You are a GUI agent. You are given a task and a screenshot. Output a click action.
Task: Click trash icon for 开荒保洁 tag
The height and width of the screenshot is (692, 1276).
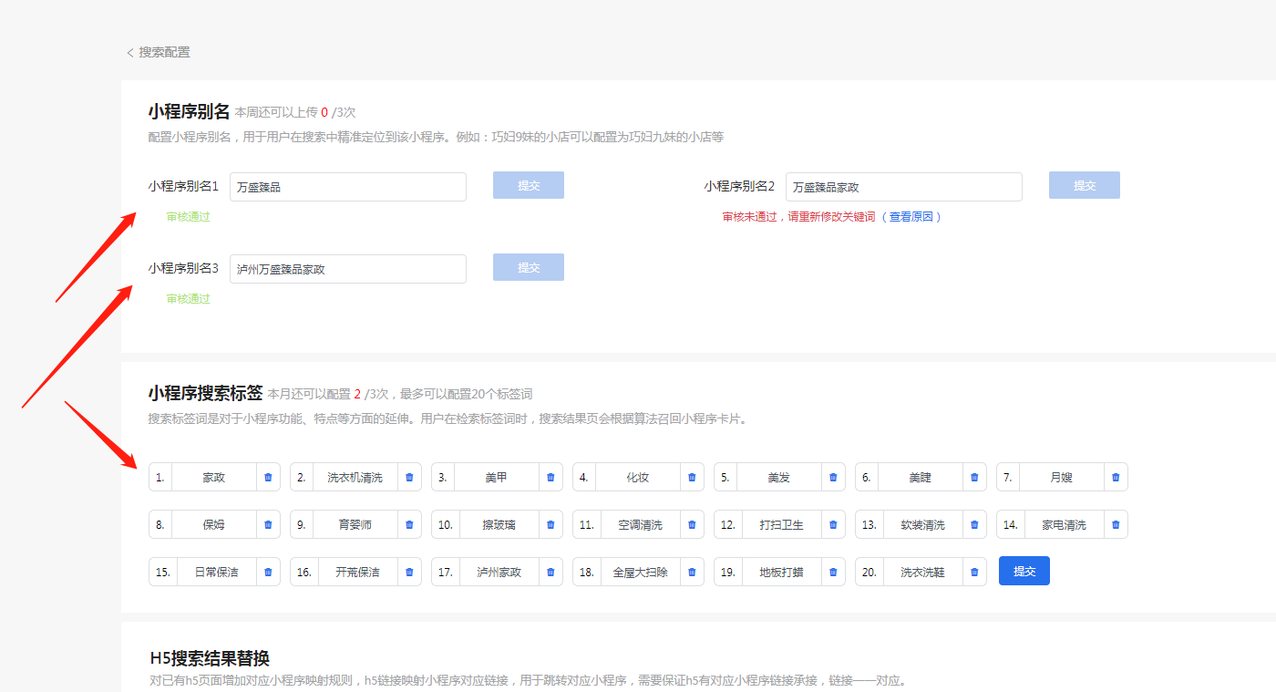coord(409,572)
